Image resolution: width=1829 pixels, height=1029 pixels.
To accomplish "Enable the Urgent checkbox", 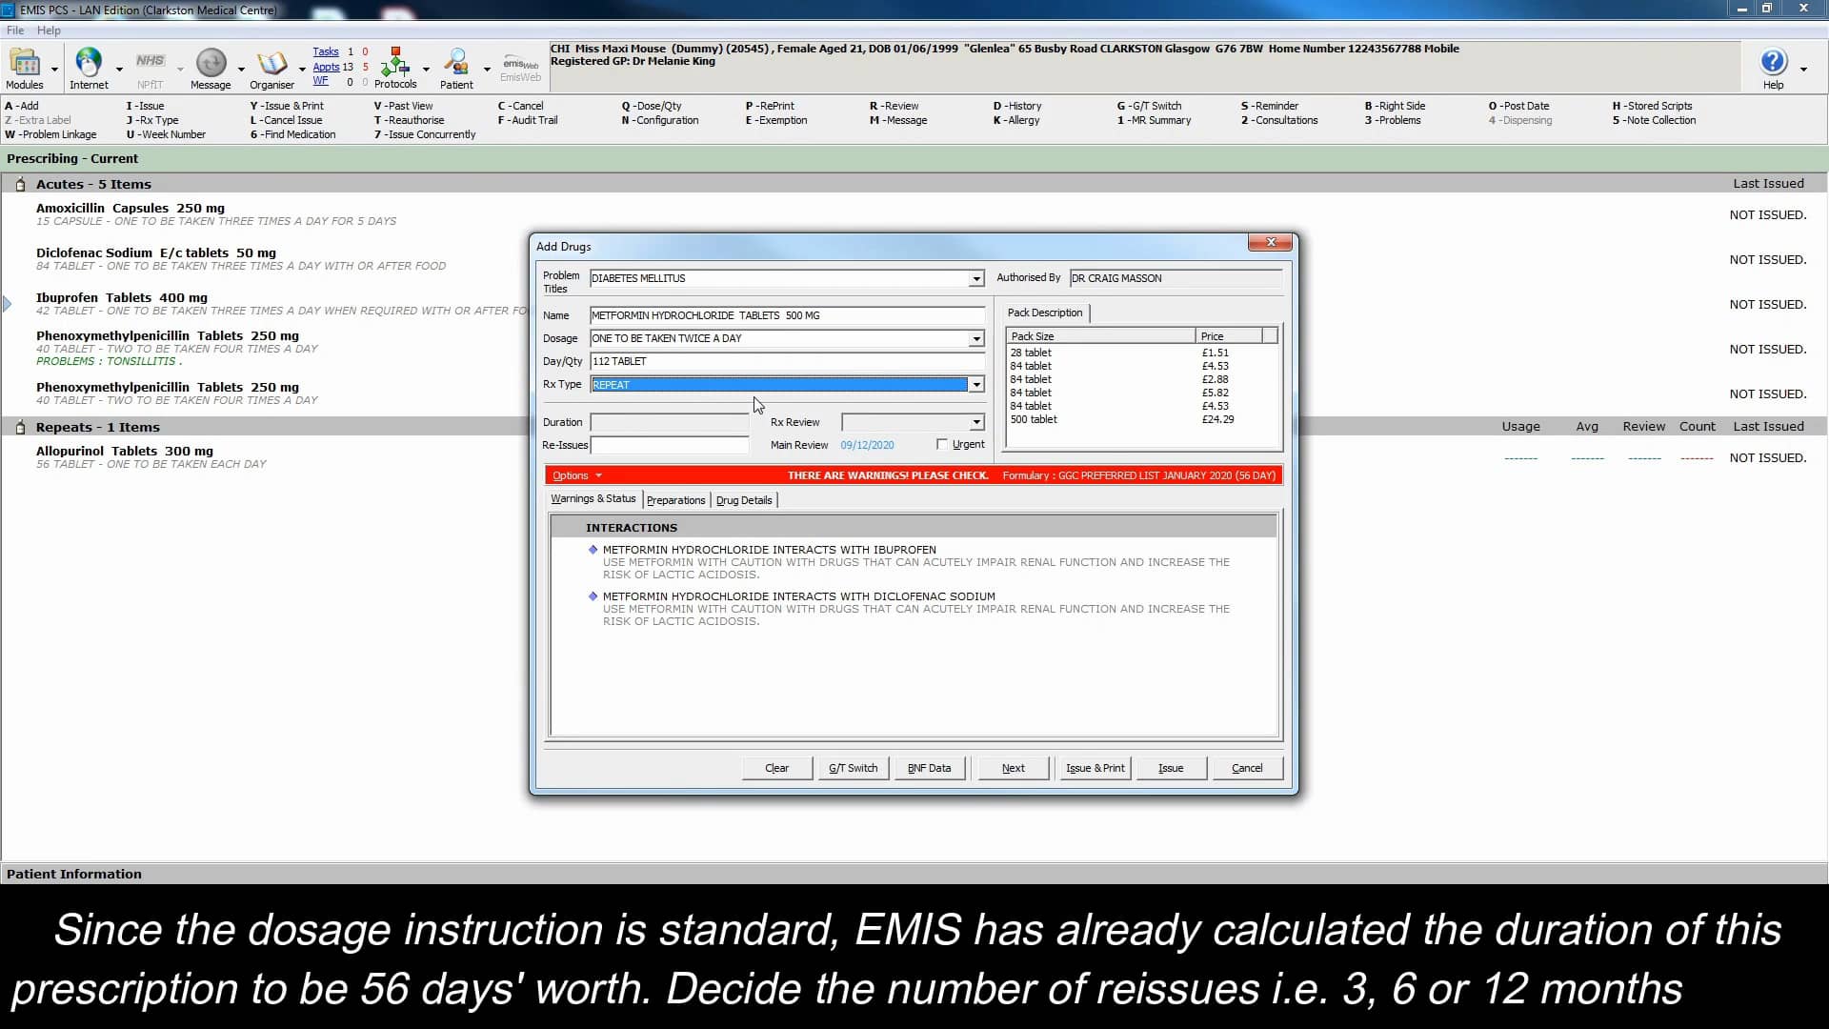I will pos(943,444).
